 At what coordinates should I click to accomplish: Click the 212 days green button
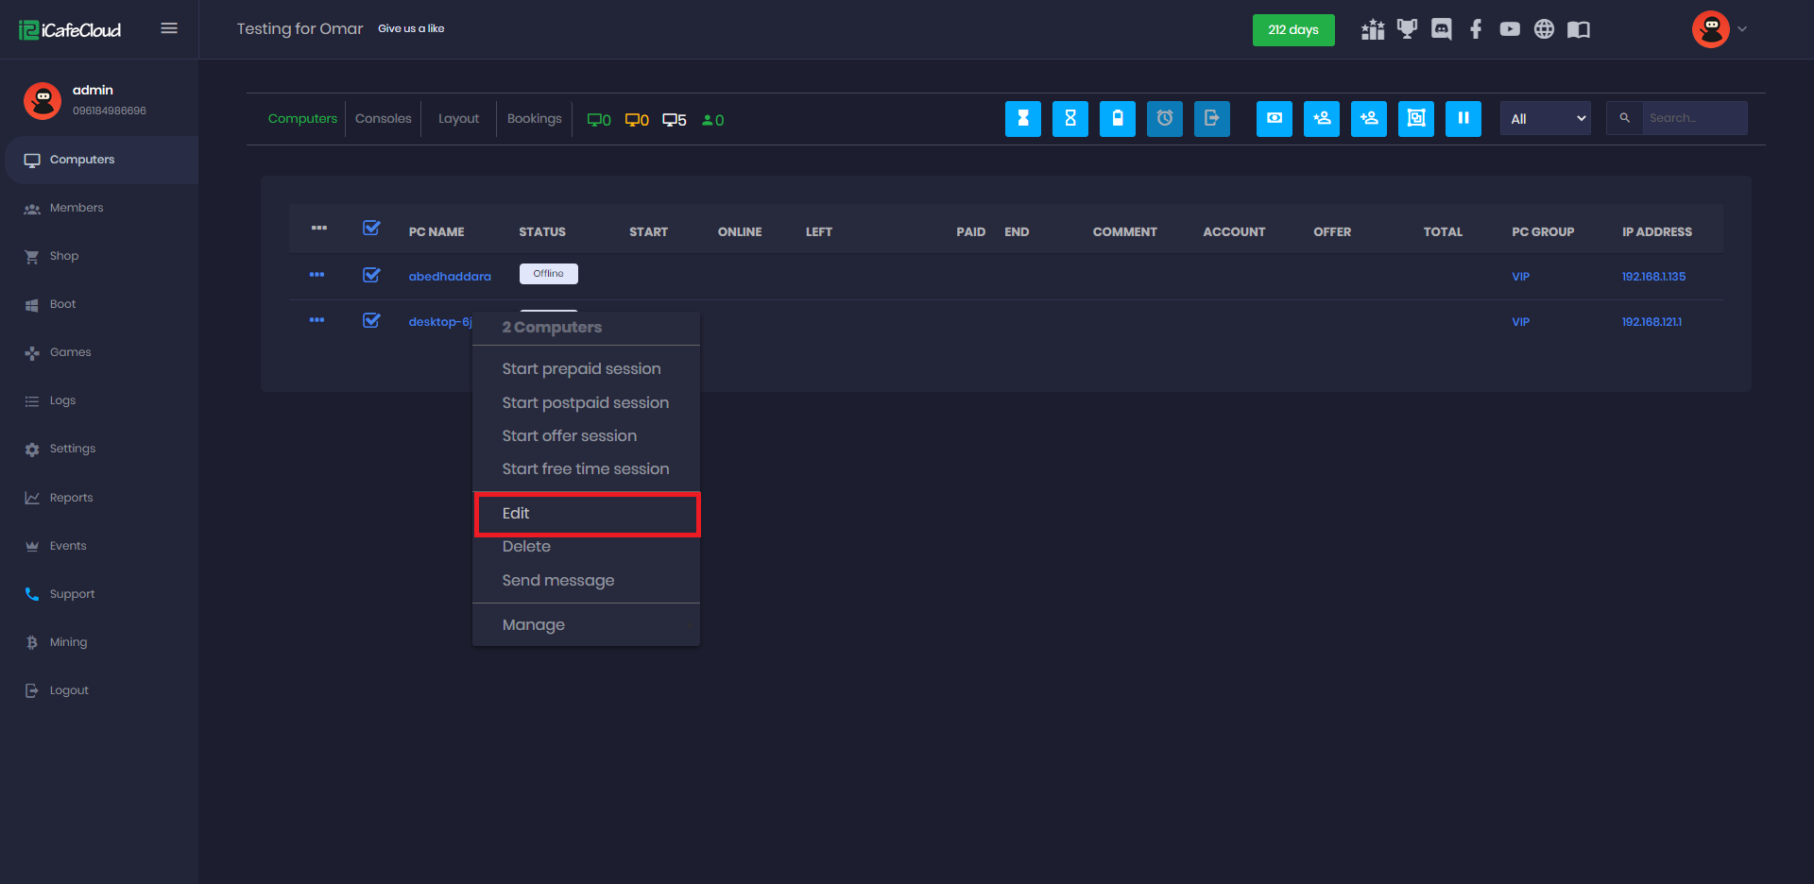pos(1292,30)
